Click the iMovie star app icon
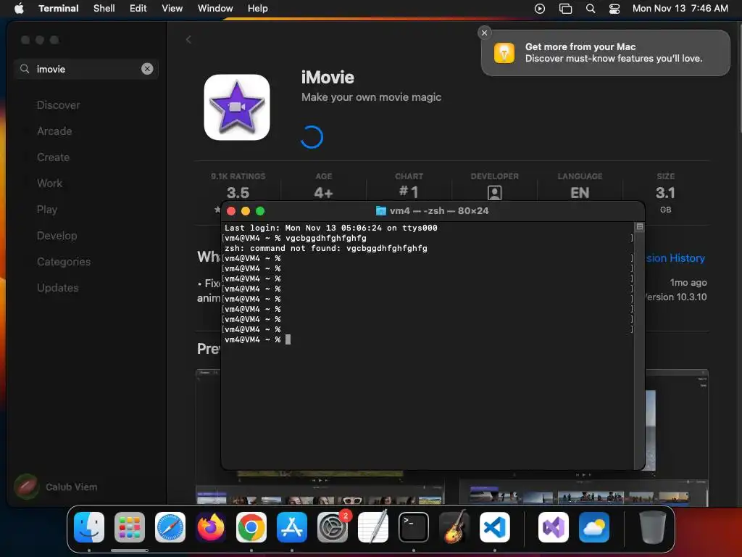The height and width of the screenshot is (557, 742). [237, 107]
